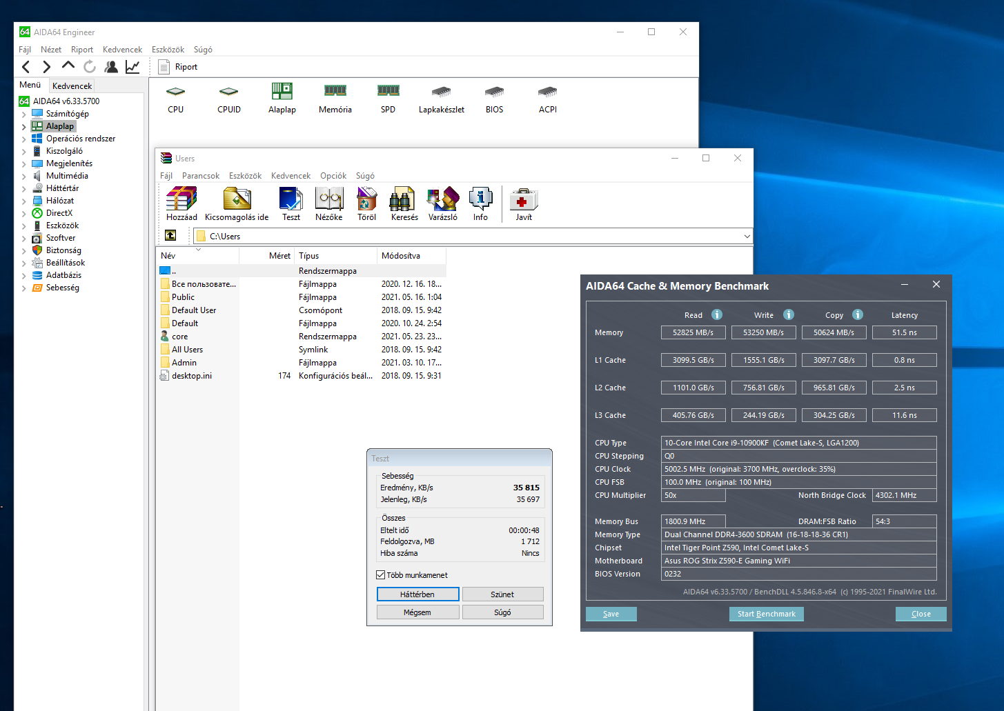Open AIDA64 Riport menu
Screen dimensions: 1004x711
[82, 50]
